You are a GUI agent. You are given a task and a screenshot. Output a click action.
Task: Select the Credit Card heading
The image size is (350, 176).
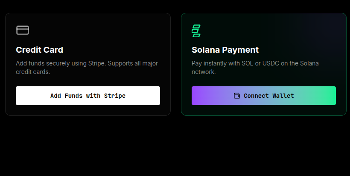coord(39,50)
